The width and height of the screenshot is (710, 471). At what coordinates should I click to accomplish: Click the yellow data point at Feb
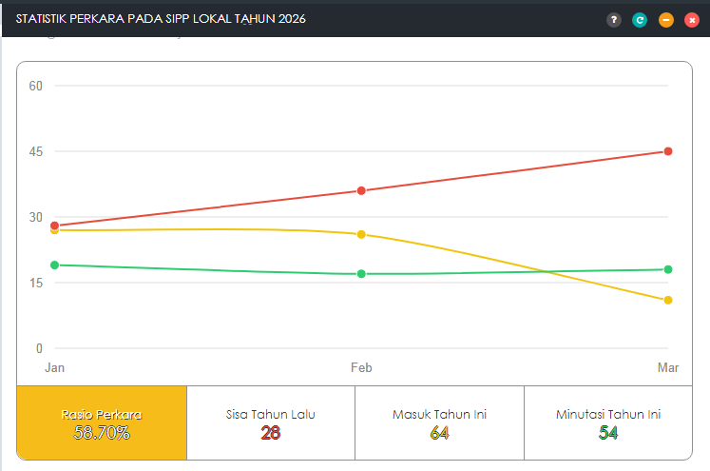361,234
